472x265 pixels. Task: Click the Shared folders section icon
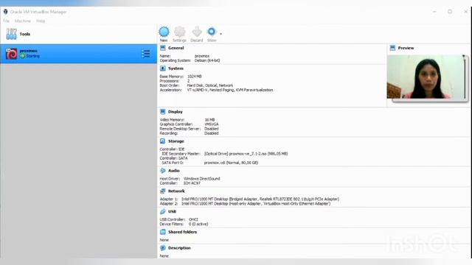point(163,232)
